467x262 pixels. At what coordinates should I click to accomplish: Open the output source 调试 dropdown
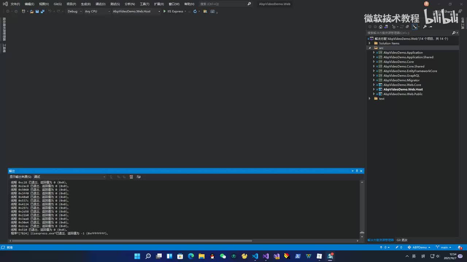[69, 177]
